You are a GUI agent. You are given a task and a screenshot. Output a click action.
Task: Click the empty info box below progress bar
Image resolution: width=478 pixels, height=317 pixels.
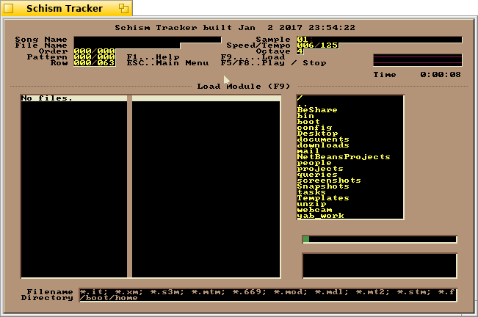[x=380, y=266]
